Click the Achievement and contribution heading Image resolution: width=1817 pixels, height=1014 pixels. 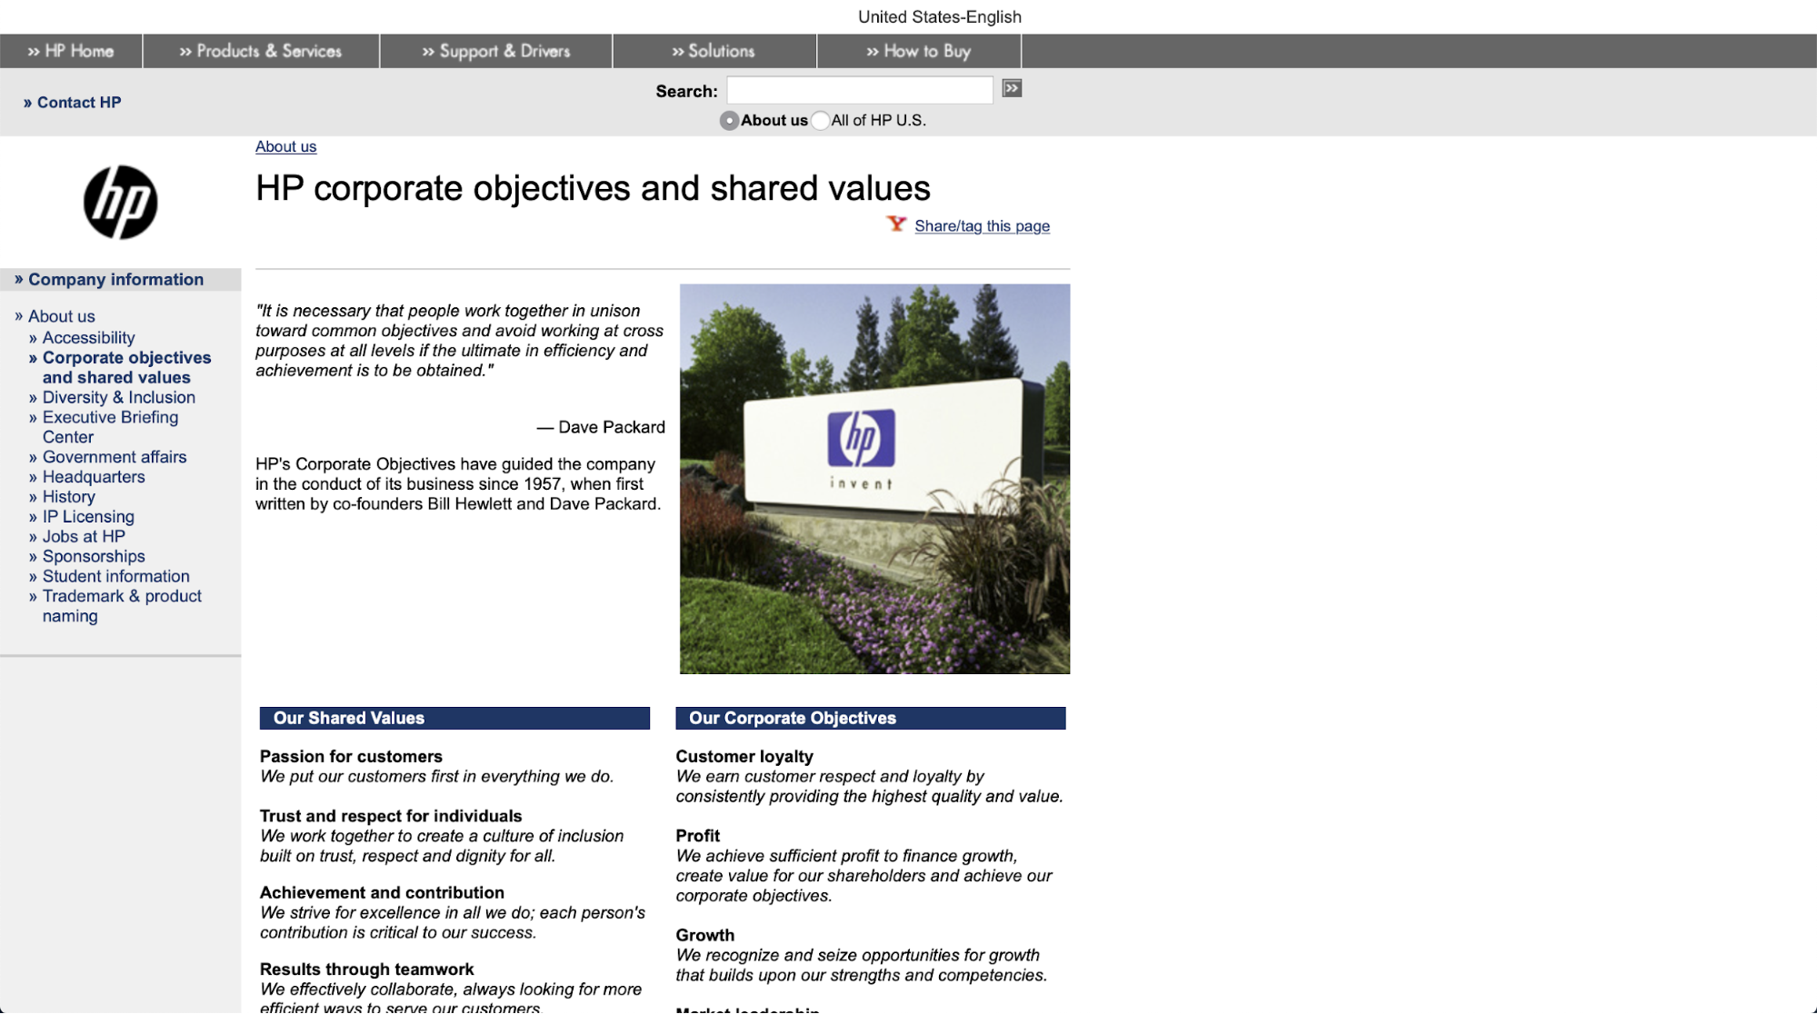click(x=382, y=892)
